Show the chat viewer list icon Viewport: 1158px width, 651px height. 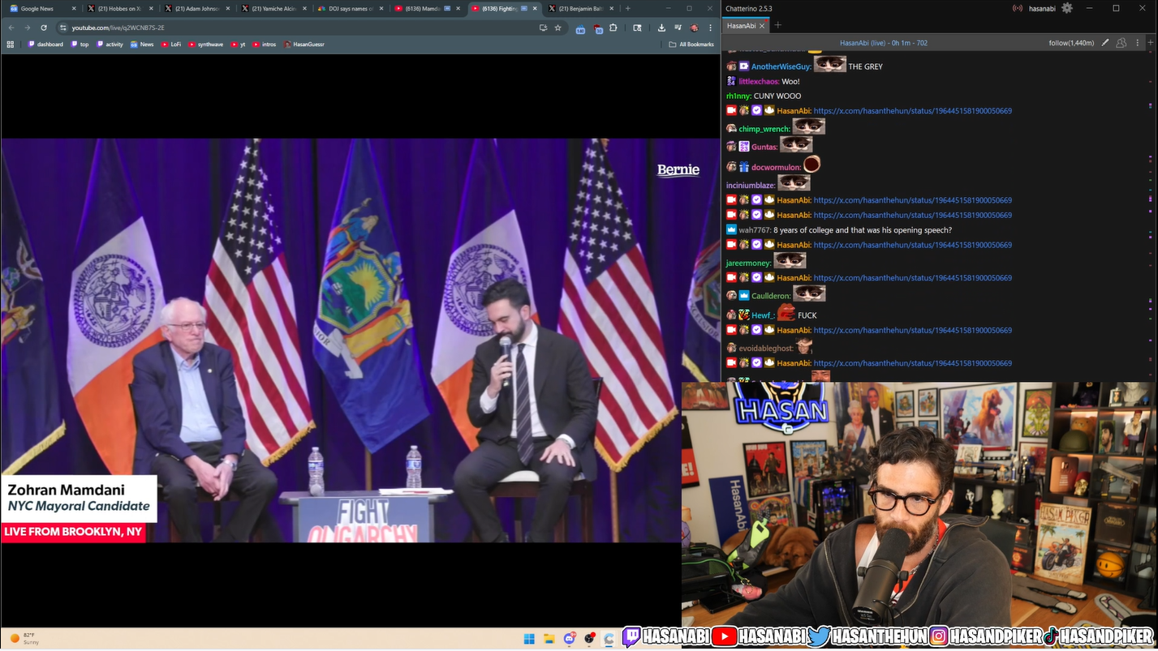(1121, 43)
